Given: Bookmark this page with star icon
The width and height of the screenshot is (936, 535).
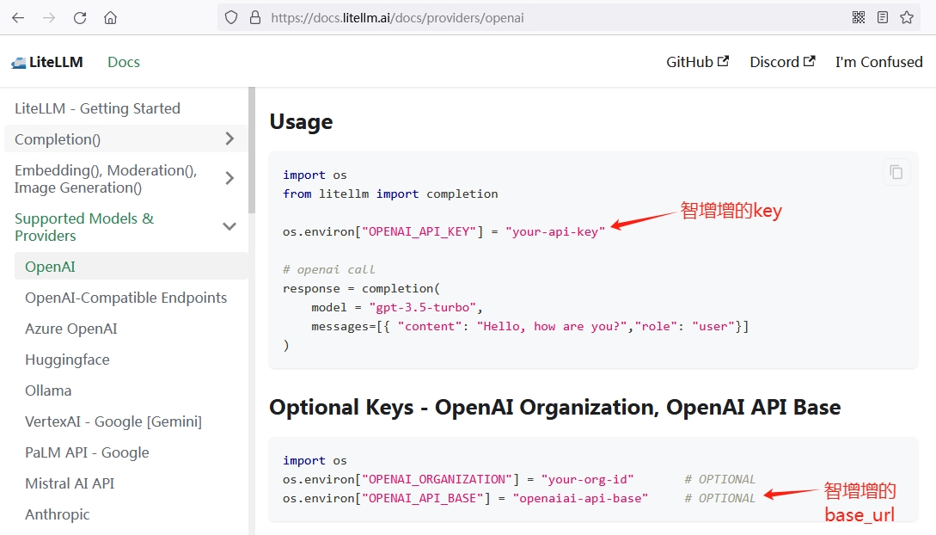Looking at the screenshot, I should tap(906, 17).
